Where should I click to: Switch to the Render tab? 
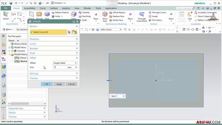click(87, 8)
